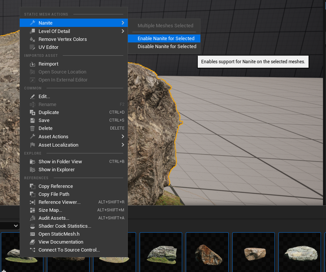This screenshot has height=272, width=326.
Task: Select Copy File Path menu entry
Action: 74,194
